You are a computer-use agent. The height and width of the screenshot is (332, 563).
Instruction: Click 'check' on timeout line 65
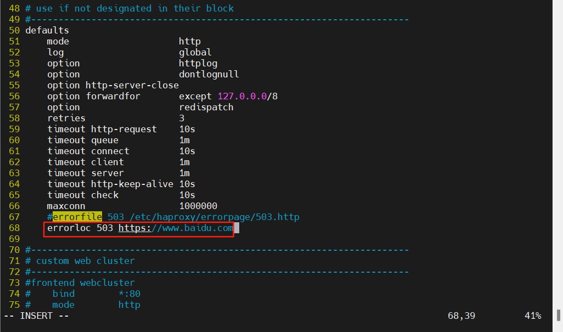point(104,195)
